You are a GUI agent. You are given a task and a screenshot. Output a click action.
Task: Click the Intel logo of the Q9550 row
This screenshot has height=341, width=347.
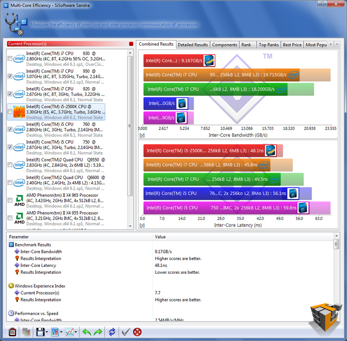[19, 165]
